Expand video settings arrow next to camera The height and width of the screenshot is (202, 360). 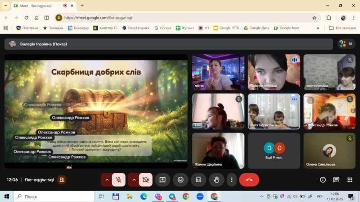tap(134, 180)
